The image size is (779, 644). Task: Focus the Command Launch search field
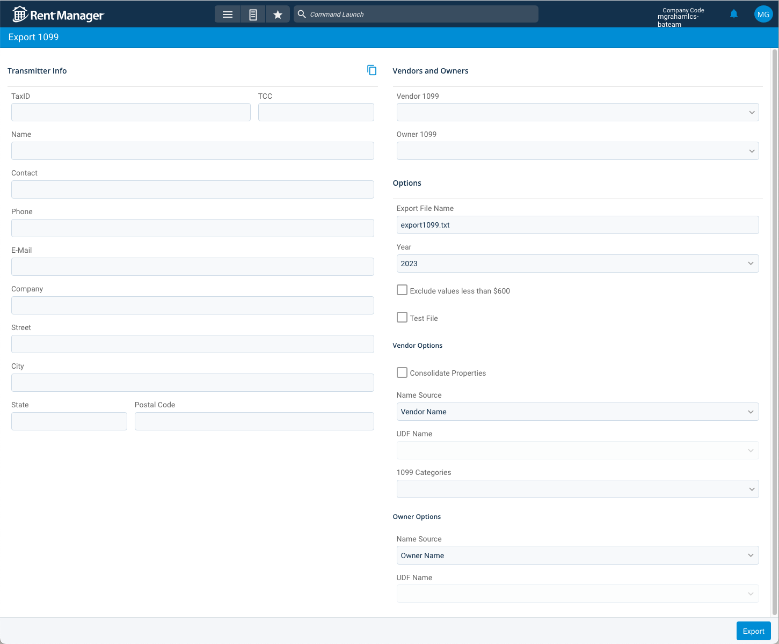pyautogui.click(x=416, y=14)
